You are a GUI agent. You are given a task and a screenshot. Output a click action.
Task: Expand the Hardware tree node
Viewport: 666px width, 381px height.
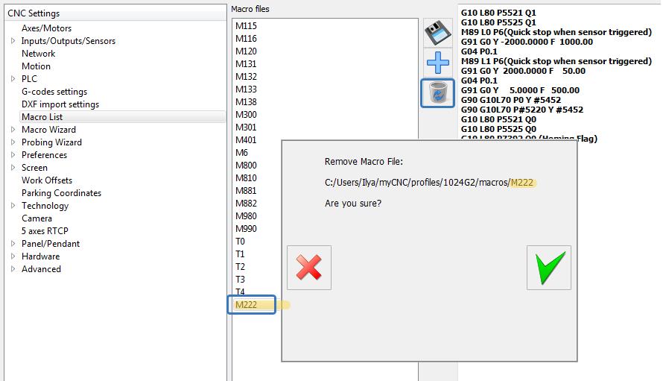pos(13,256)
